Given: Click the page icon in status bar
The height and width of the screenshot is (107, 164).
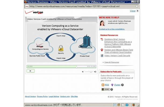Looking at the screenshot, I should click(x=115, y=105).
